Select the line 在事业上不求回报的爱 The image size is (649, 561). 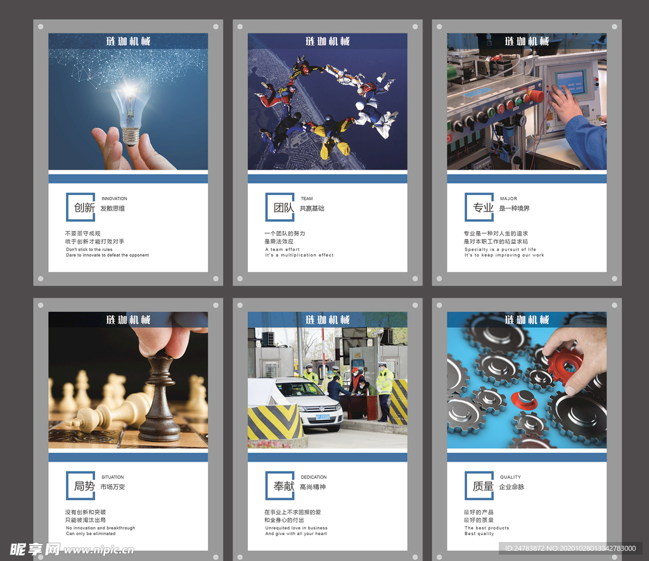coord(293,512)
